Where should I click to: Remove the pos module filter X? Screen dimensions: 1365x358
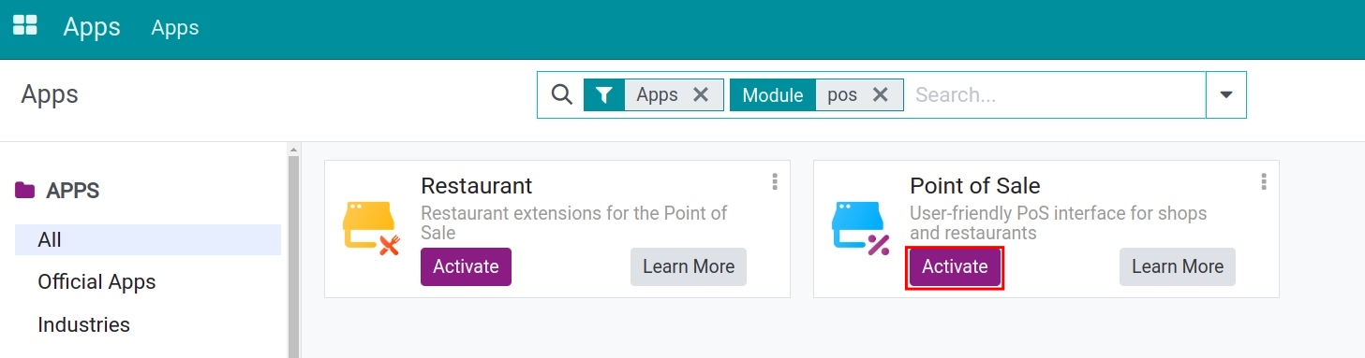click(880, 94)
